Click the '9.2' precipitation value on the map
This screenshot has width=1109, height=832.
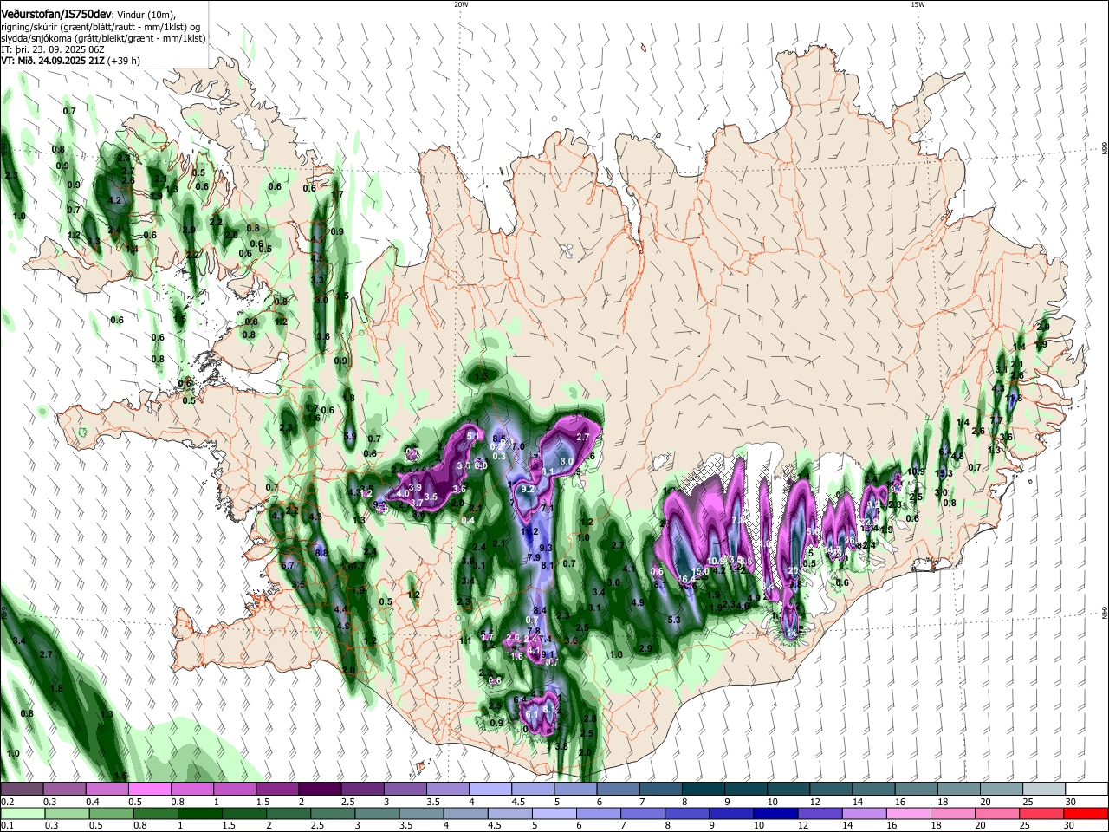[x=527, y=489]
